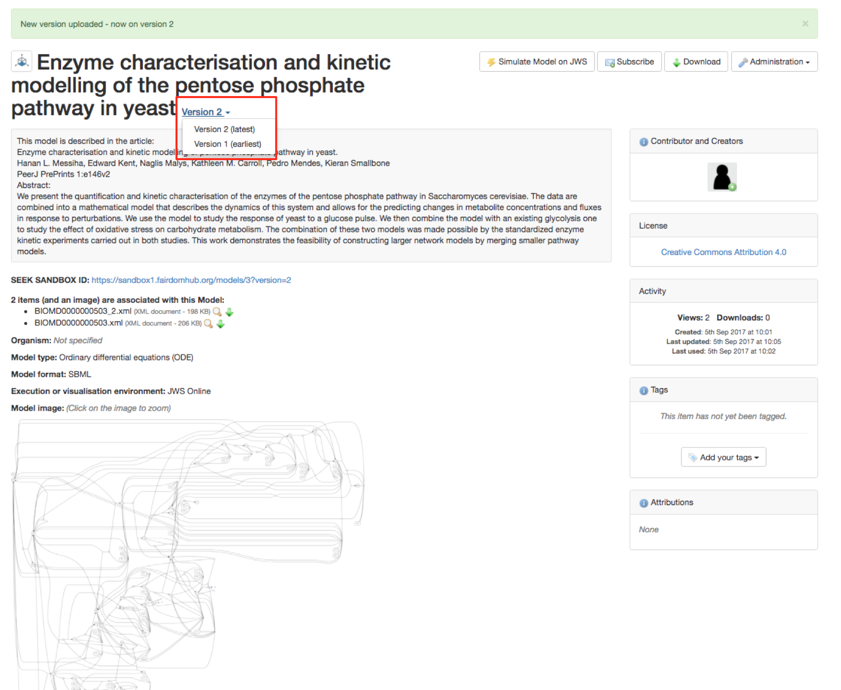The height and width of the screenshot is (690, 841).
Task: Click Simulate Model on JWS button
Action: click(x=537, y=62)
